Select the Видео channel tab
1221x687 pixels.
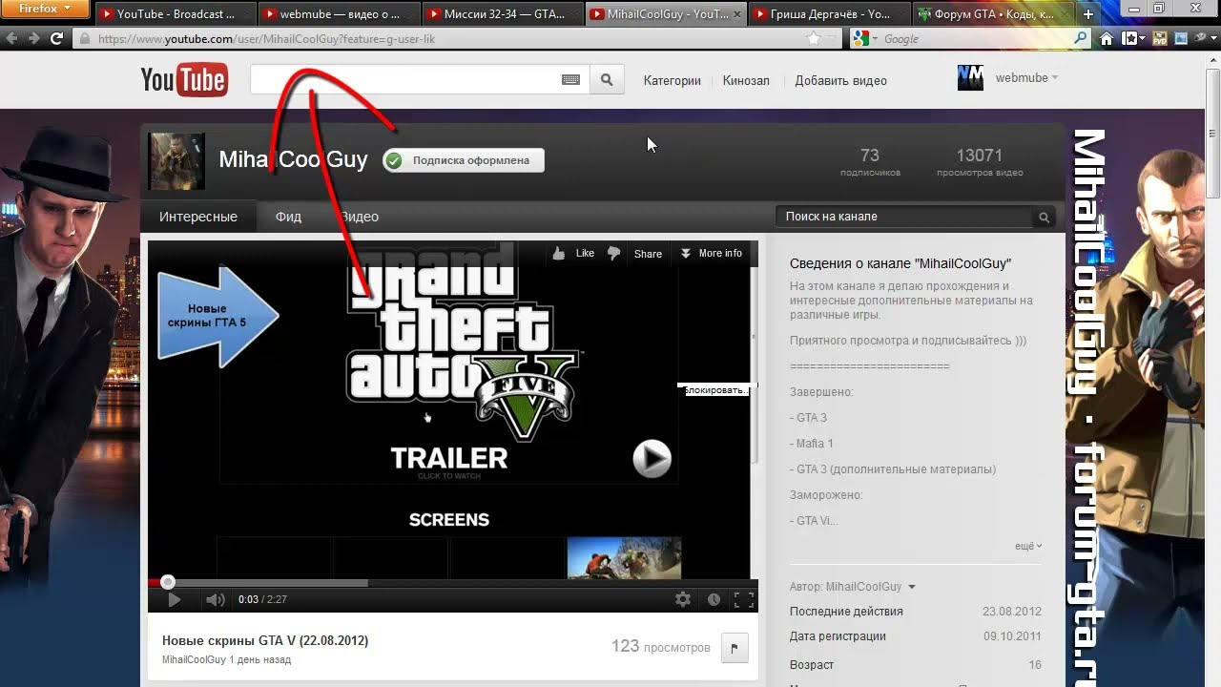tap(360, 217)
